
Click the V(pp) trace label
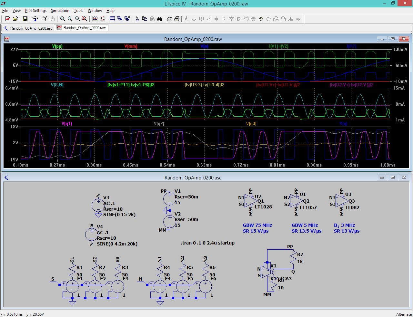click(x=57, y=46)
